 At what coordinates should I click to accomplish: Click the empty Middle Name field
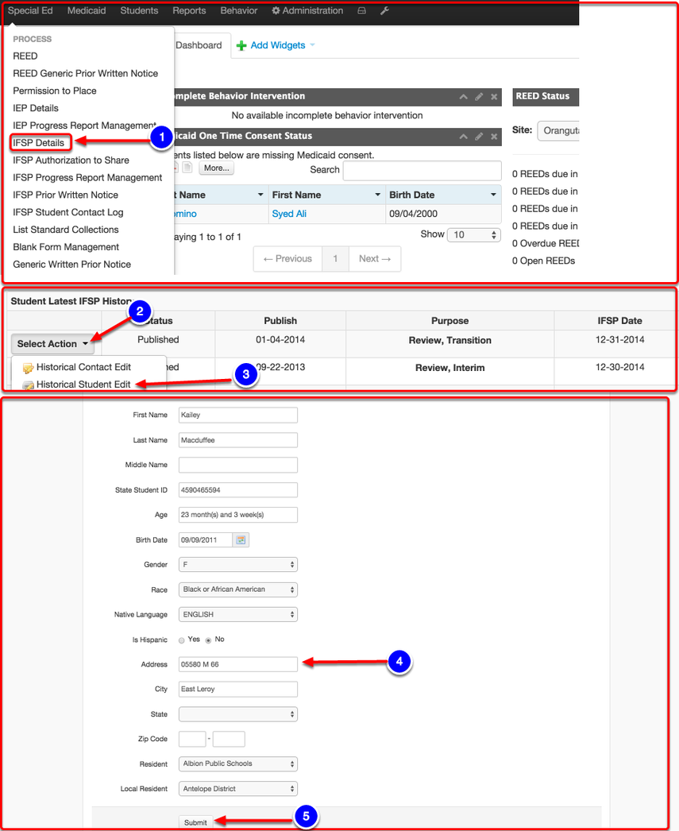pos(237,465)
